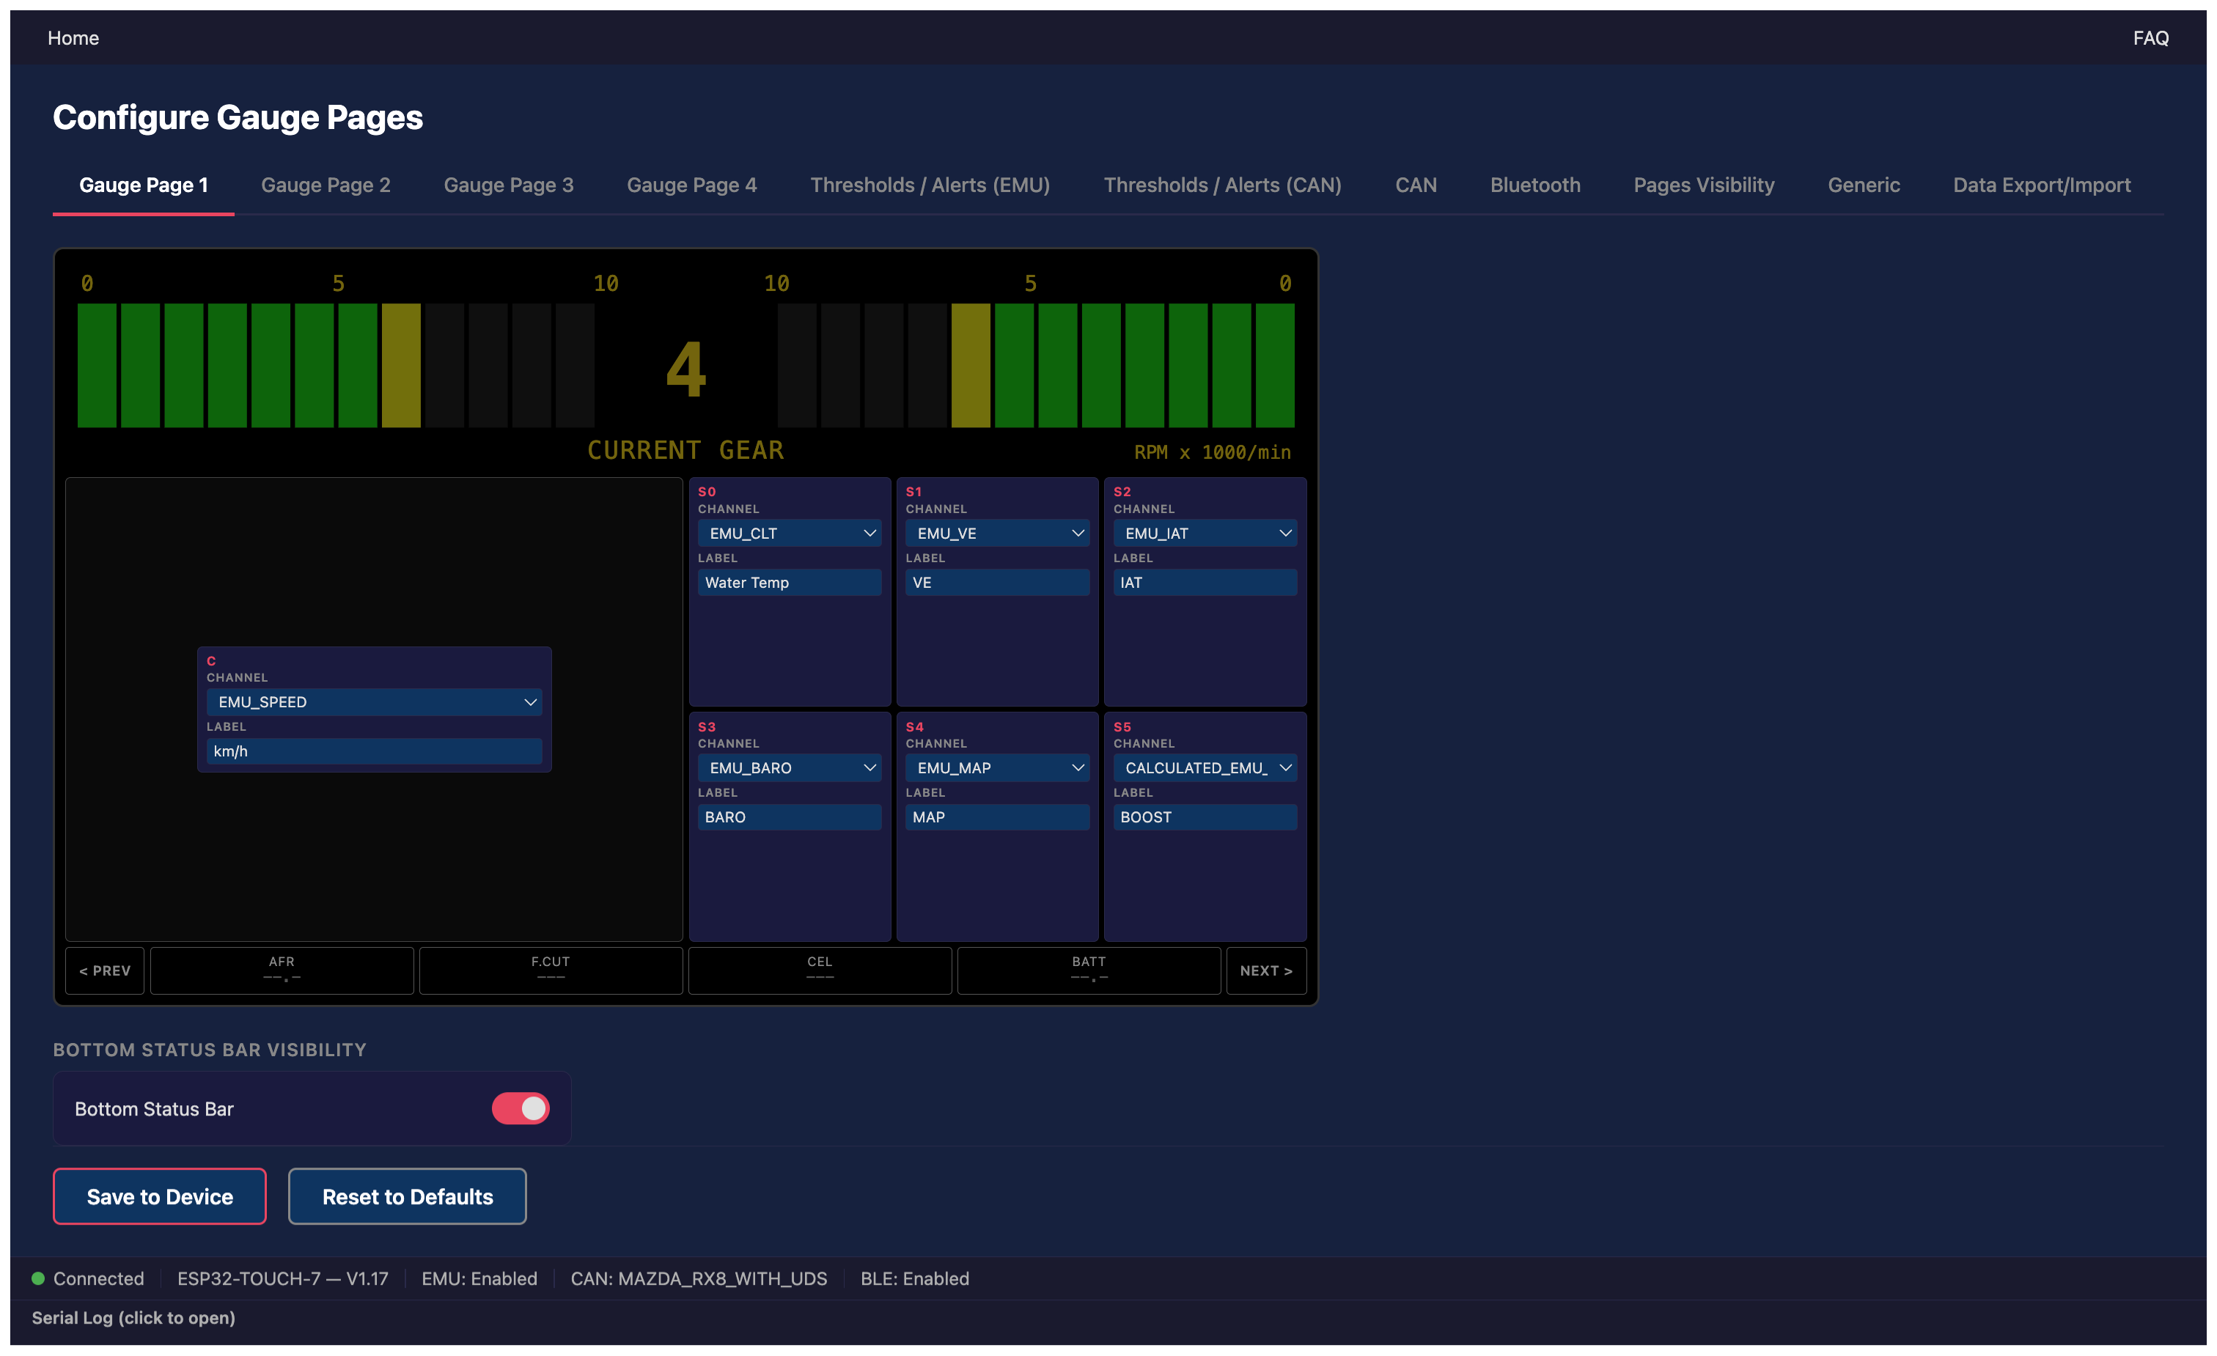Screen dimensions: 2217x1356
Task: Select the Gauge Page 1 tab
Action: coord(144,185)
